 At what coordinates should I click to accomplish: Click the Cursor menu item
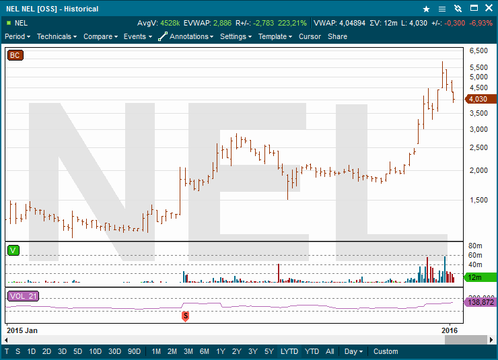tap(310, 36)
